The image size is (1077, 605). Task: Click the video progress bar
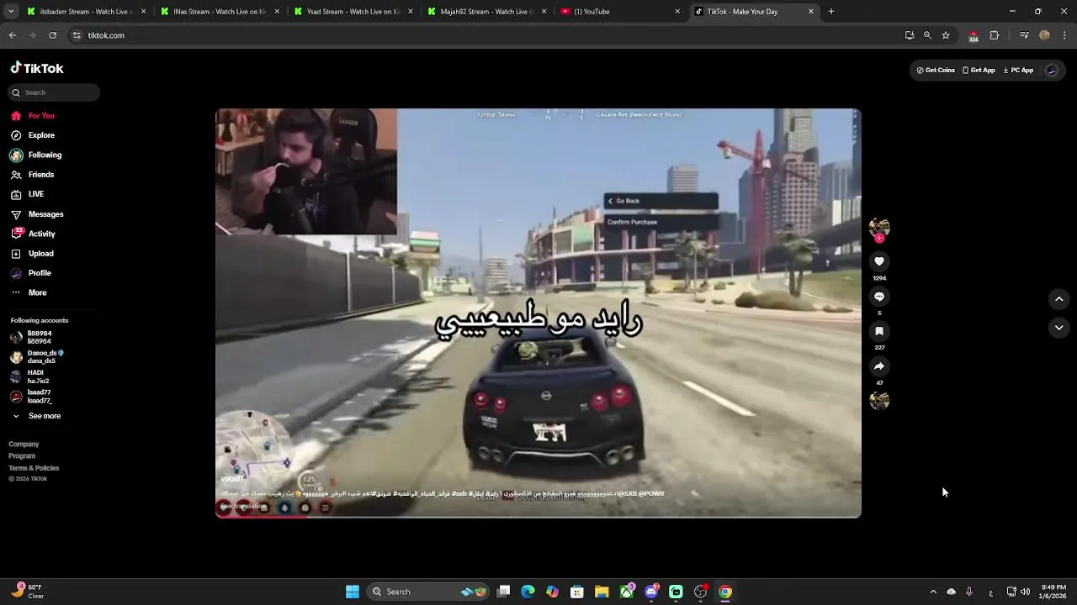click(538, 516)
